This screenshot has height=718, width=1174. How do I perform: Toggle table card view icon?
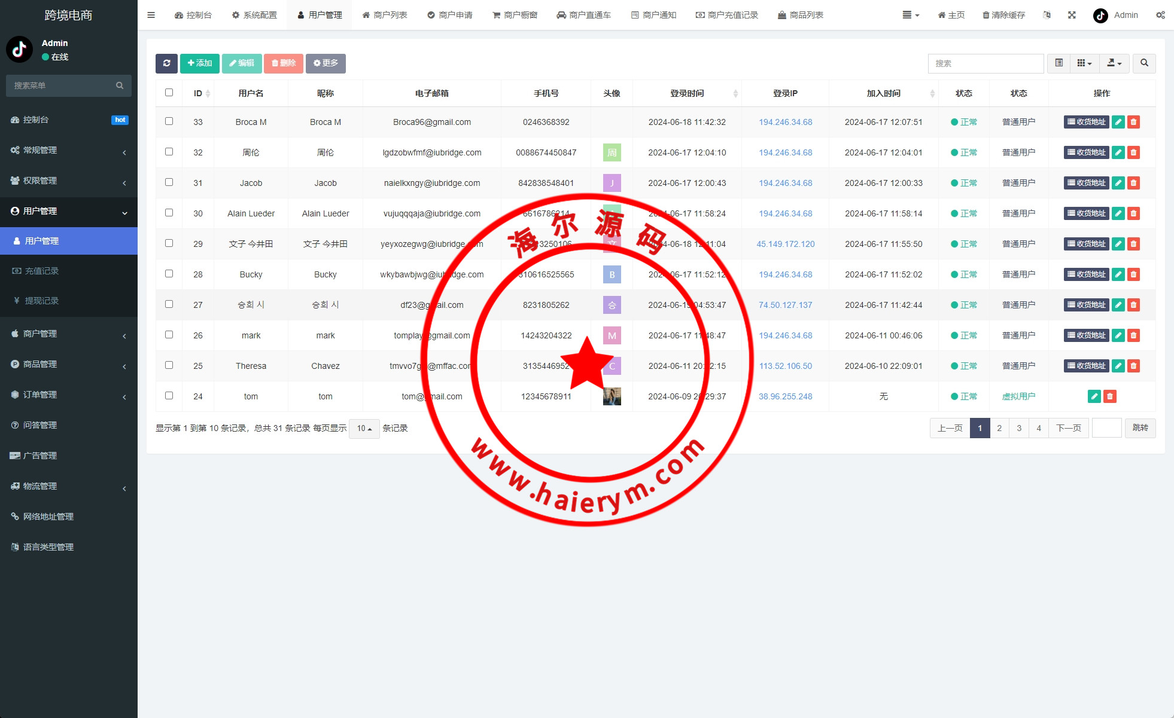point(1059,63)
